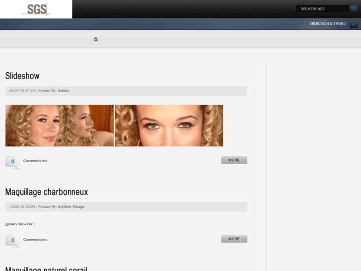Open Commentaires link under Slideshow

coord(35,161)
